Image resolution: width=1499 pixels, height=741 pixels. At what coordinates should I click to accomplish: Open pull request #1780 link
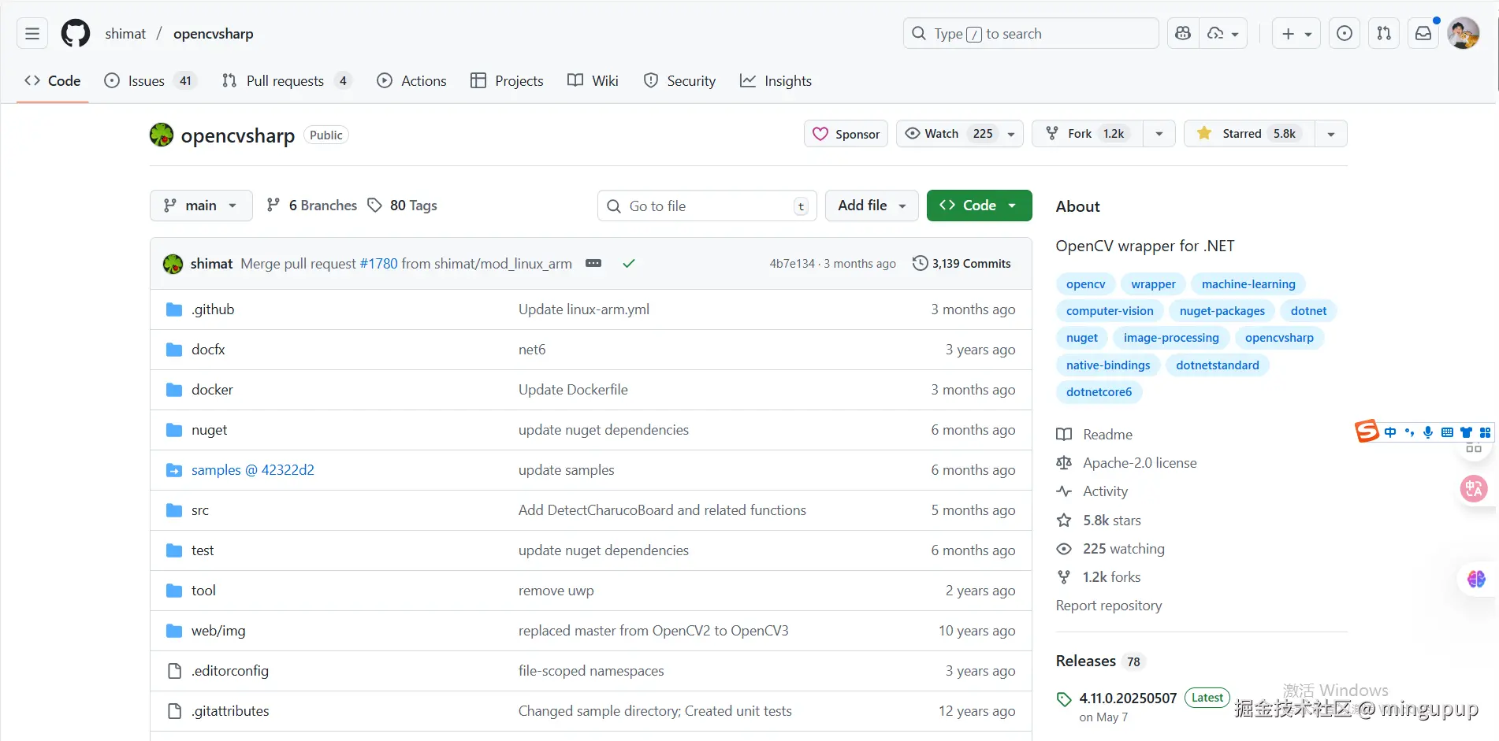[378, 263]
